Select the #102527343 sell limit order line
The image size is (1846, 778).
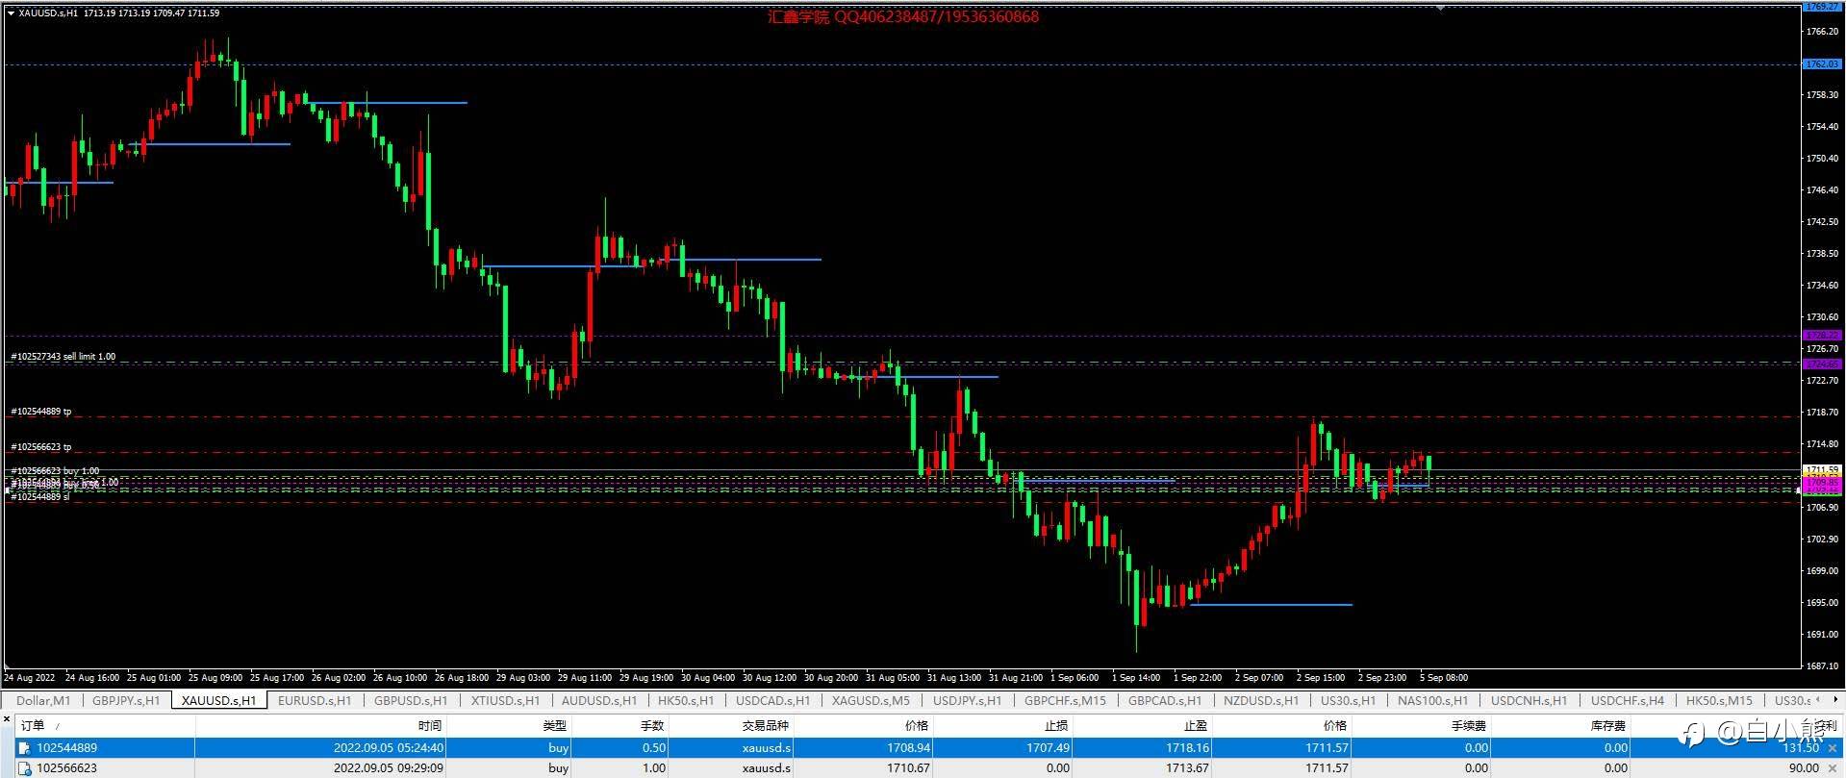tap(63, 357)
